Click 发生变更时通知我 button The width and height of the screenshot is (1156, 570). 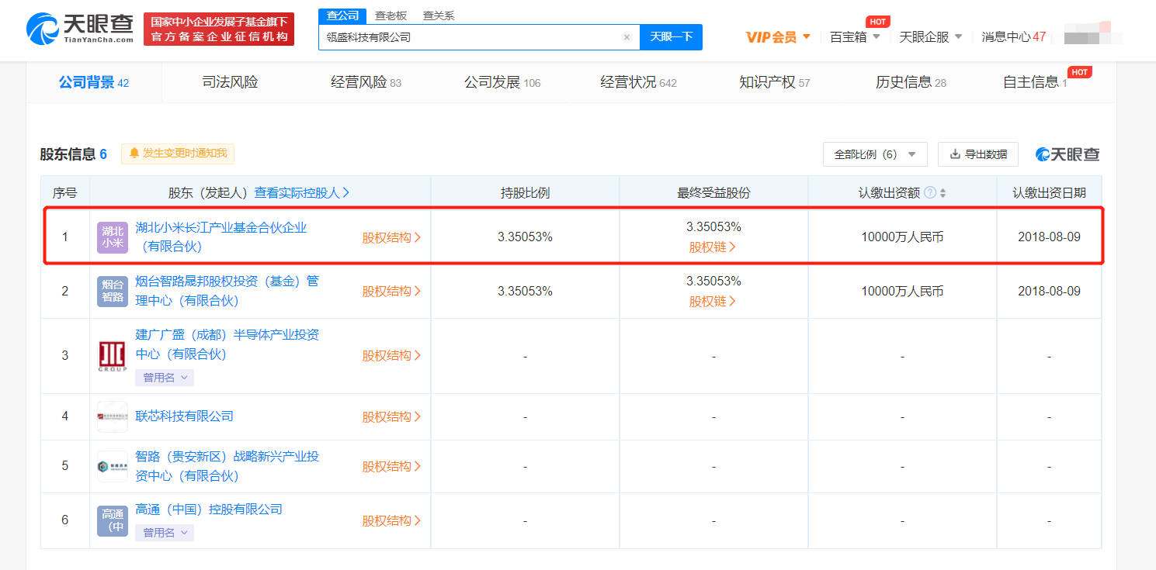coord(178,154)
